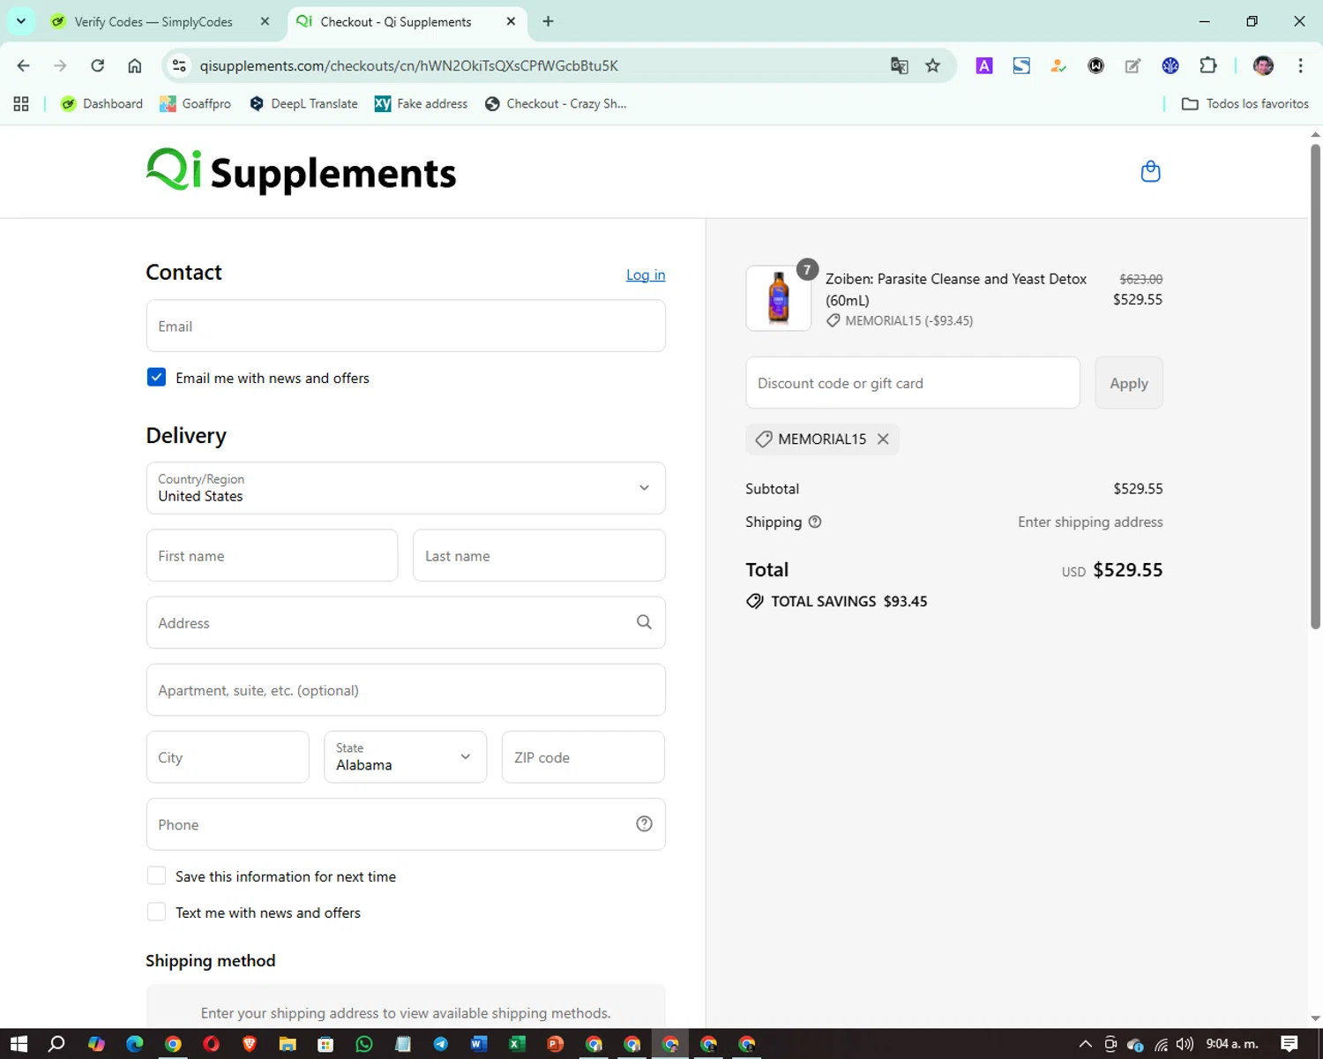Click the address search magnifier icon

(644, 622)
